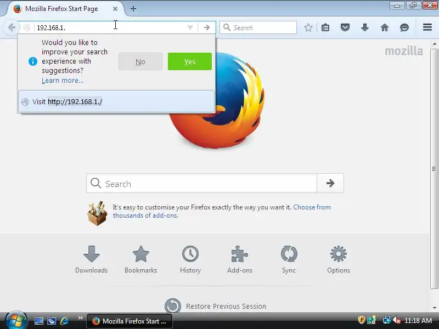The width and height of the screenshot is (439, 329).
Task: Open Bookmarks from start page shortcuts
Action: [x=141, y=259]
